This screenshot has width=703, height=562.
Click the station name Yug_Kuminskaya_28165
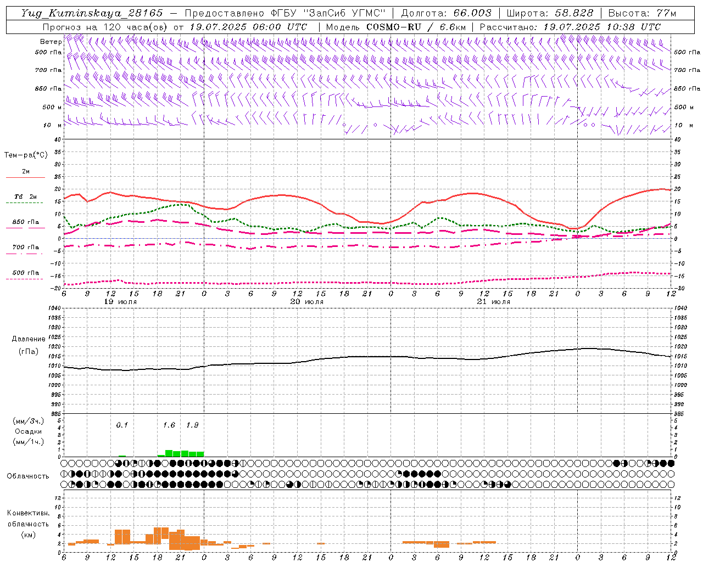92,13
